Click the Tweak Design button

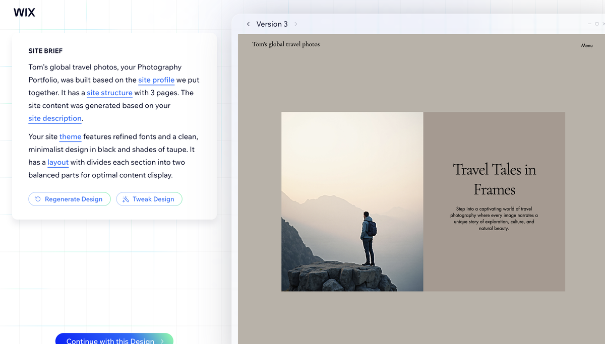[x=149, y=199]
